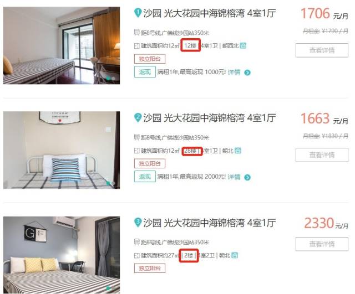Click the teal arrow icon beside the 2000元 cashback offer

click(247, 177)
